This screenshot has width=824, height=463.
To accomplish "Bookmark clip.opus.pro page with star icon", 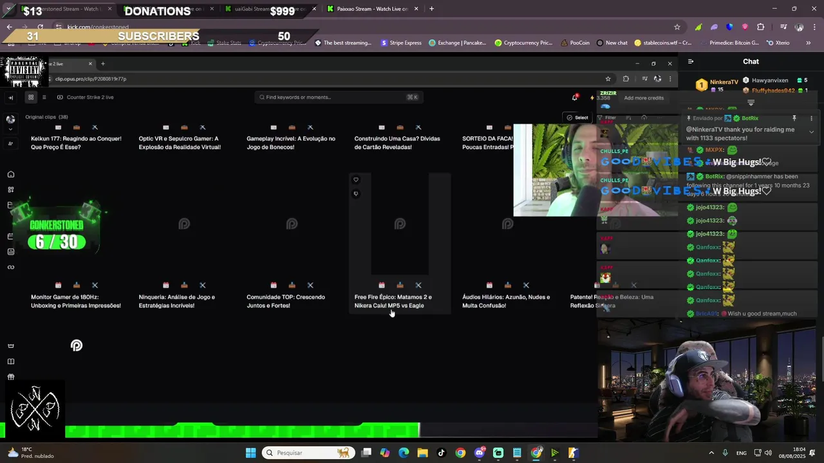I will [608, 78].
